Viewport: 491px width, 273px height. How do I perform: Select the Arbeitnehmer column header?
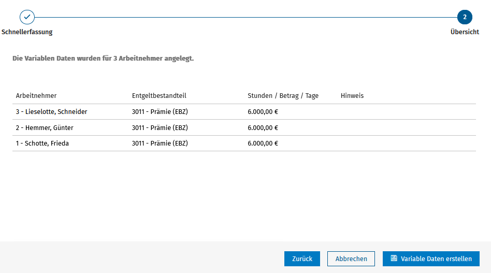pos(36,96)
